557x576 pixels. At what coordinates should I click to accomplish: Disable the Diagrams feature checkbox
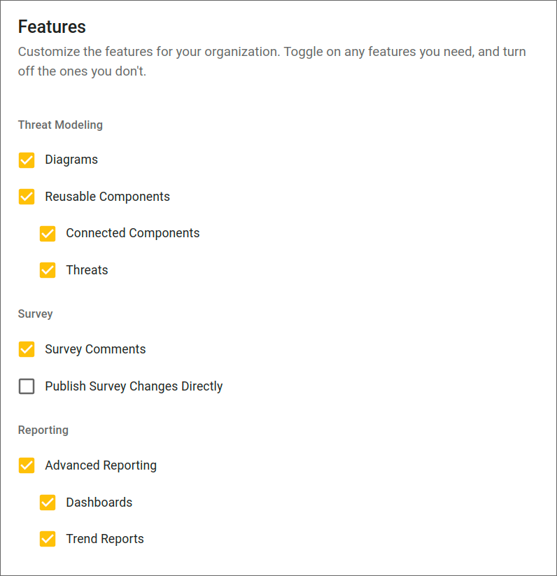[26, 160]
